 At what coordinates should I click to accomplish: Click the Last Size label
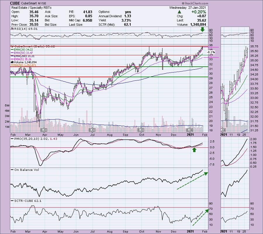point(76,25)
